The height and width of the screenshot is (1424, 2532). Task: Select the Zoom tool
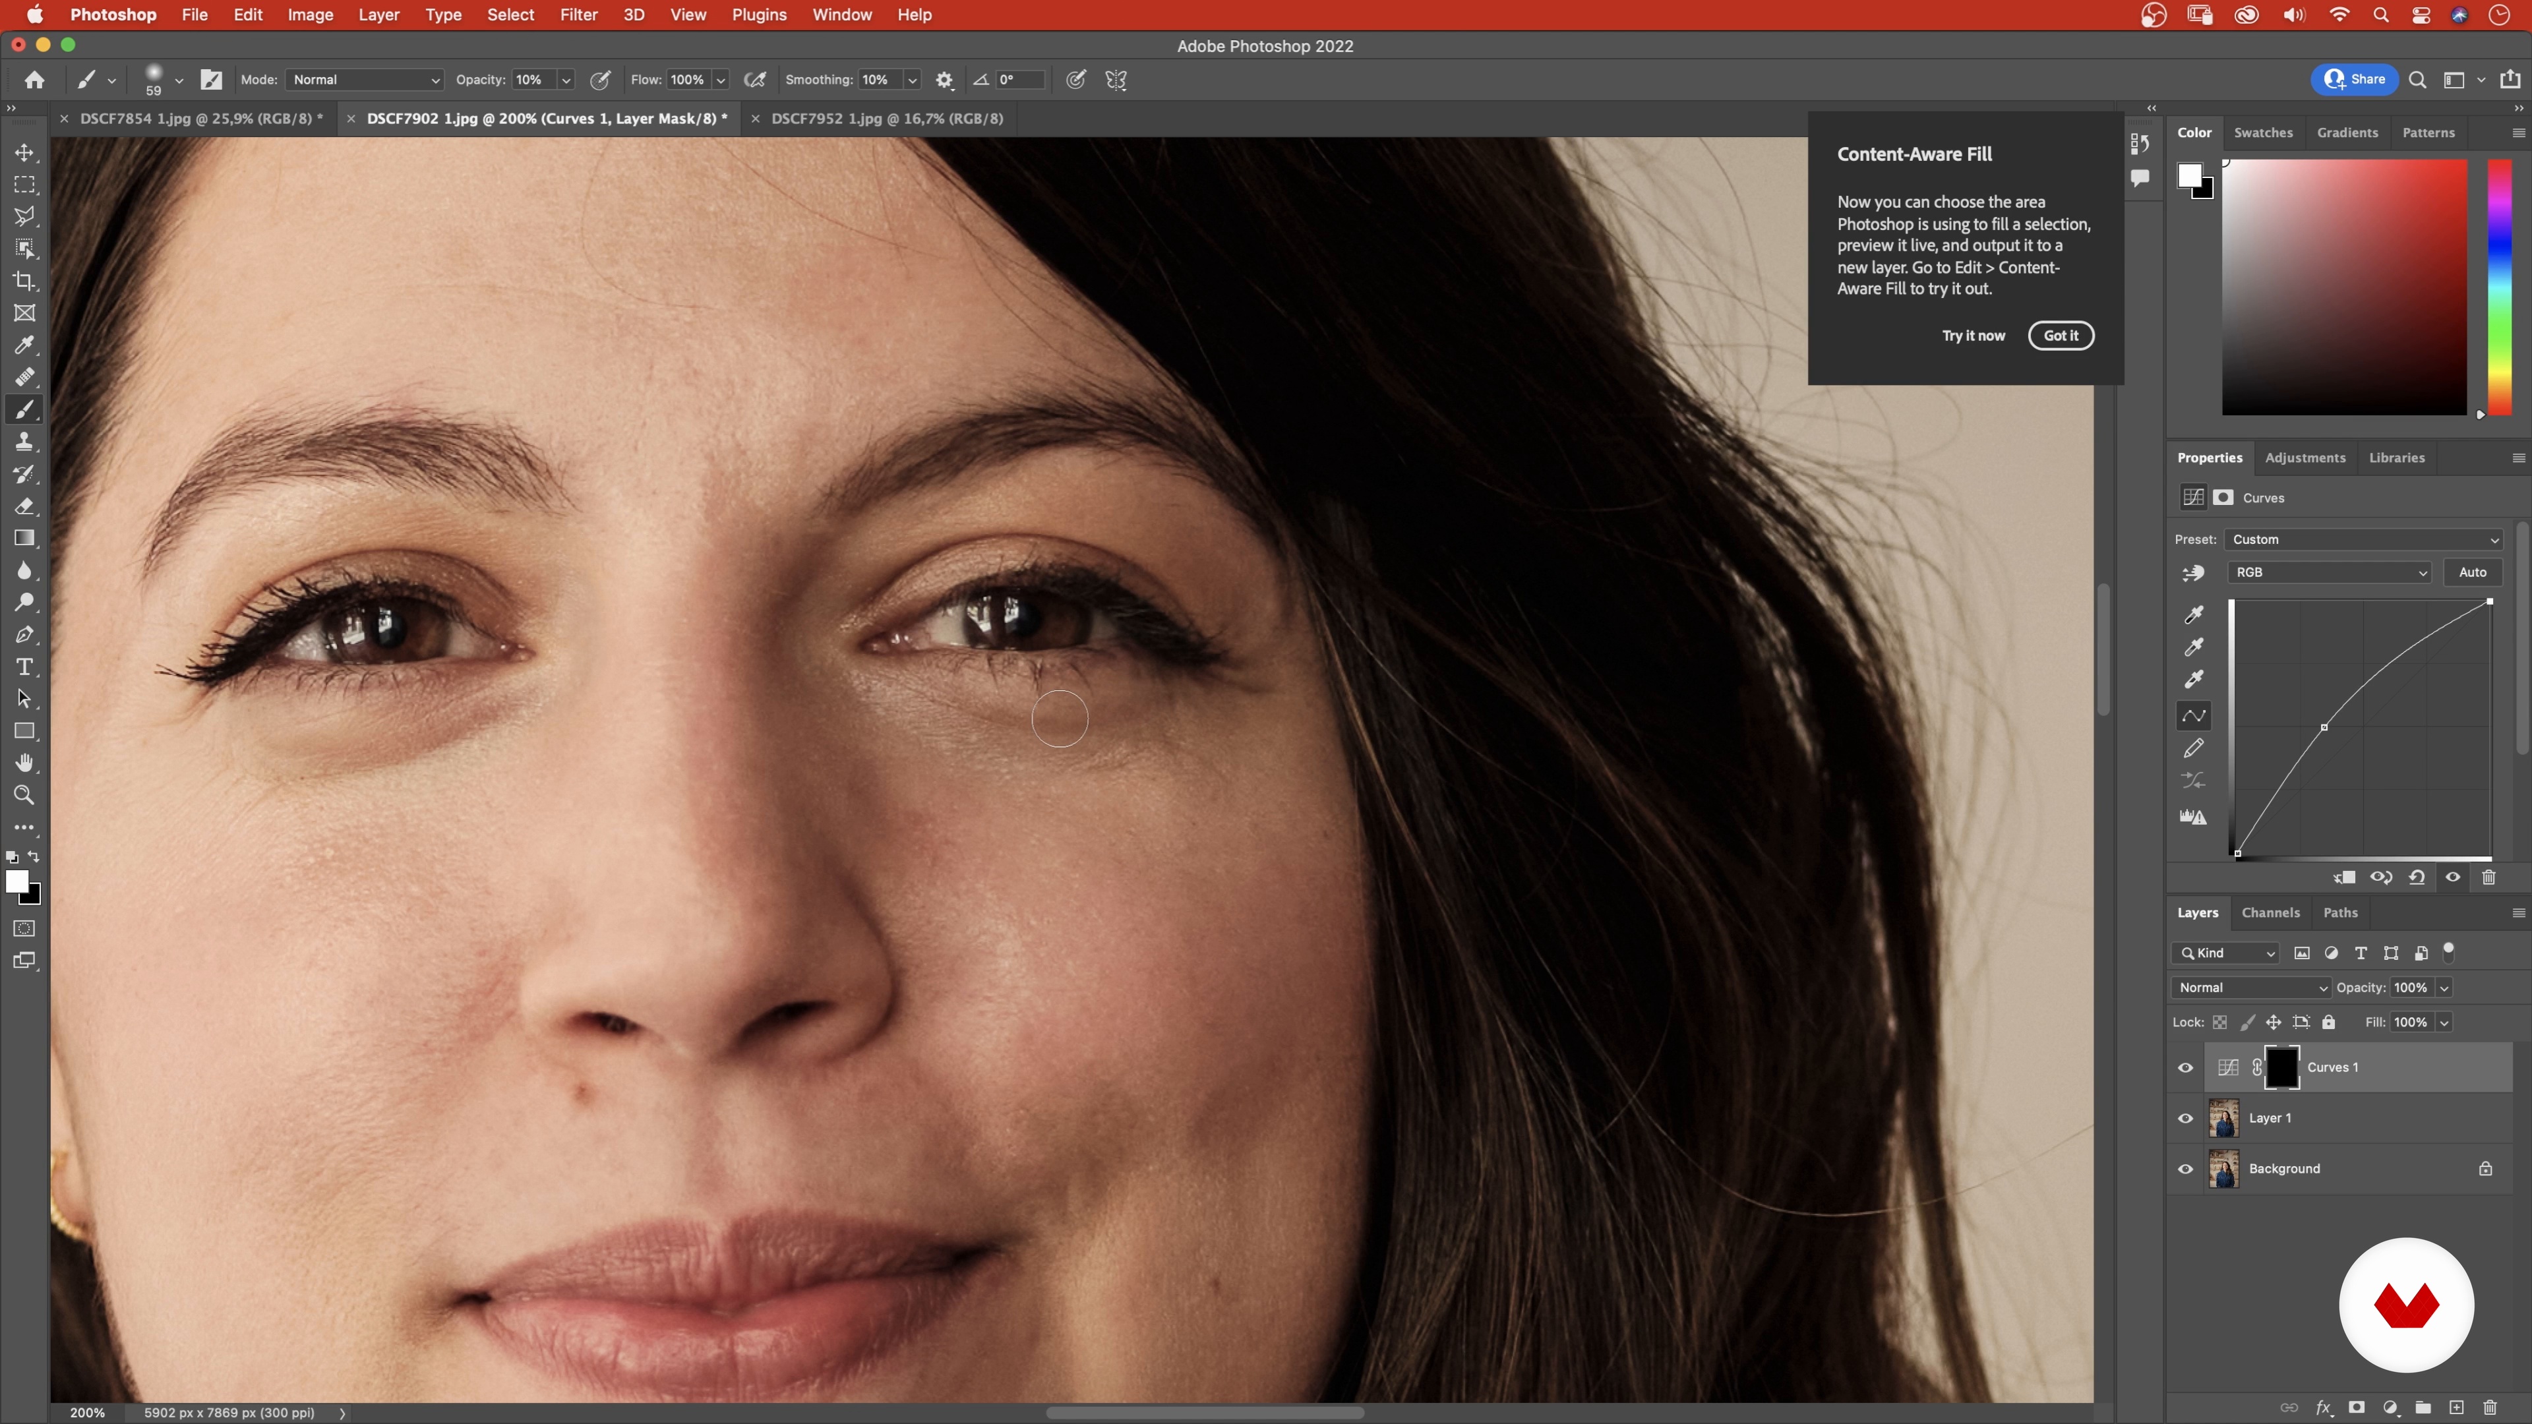24,795
